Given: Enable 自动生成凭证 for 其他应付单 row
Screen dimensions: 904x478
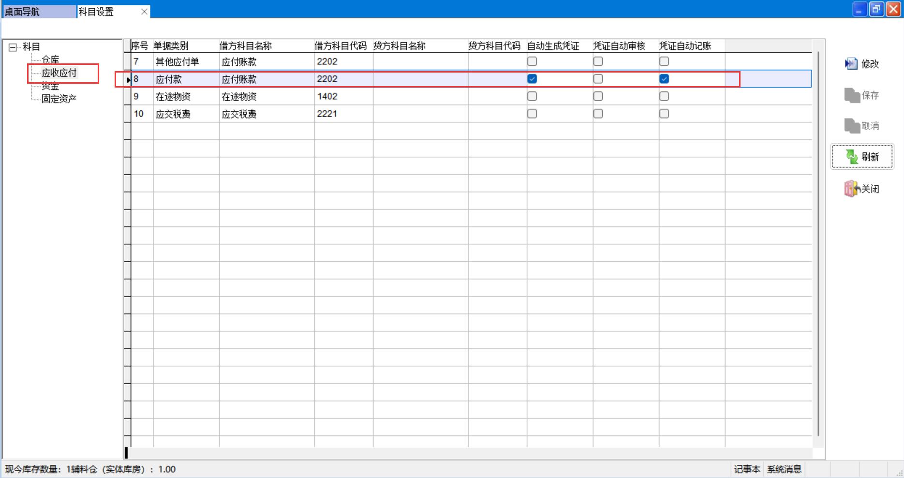Looking at the screenshot, I should coord(532,61).
